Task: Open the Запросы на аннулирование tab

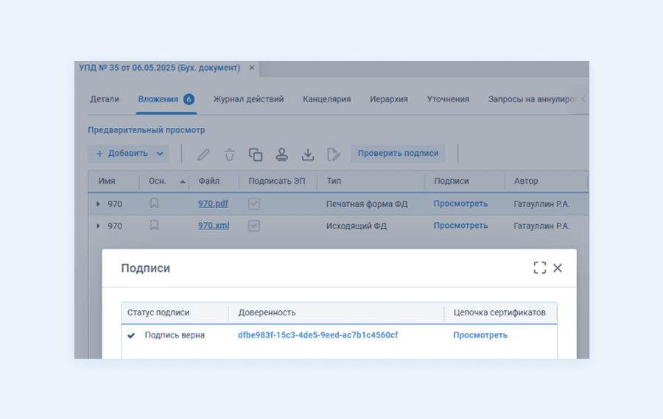Action: tap(533, 99)
